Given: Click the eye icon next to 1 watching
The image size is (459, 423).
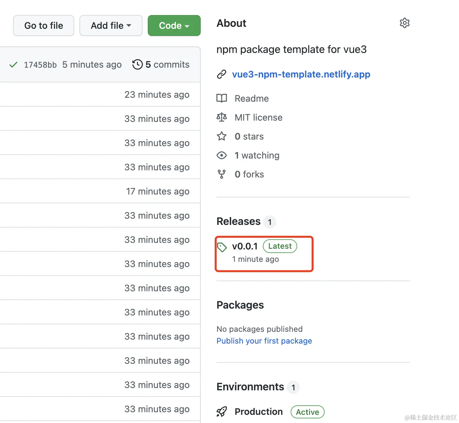Looking at the screenshot, I should [222, 155].
